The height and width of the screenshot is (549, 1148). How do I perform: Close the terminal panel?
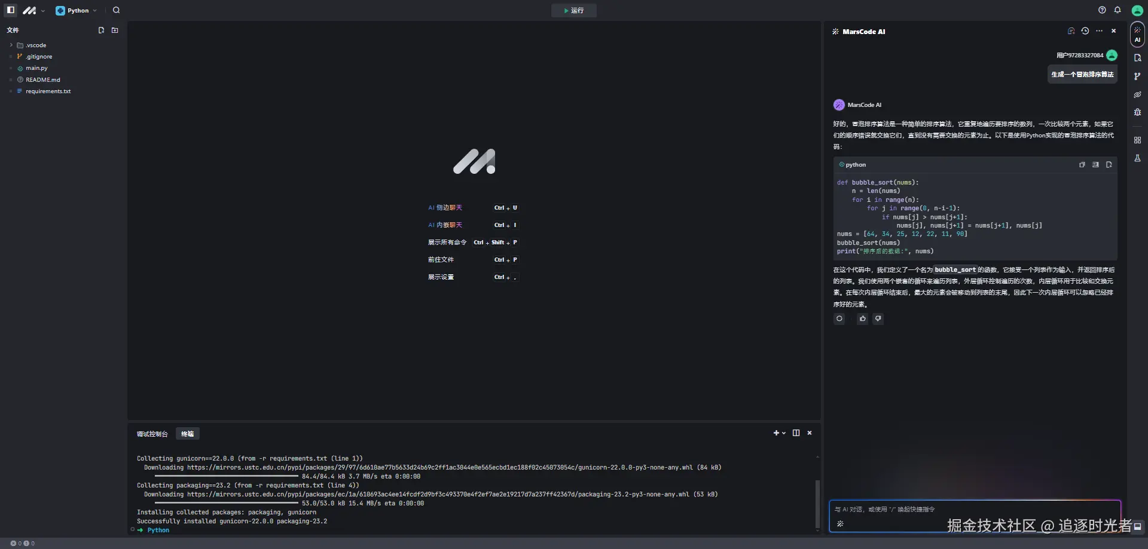click(810, 433)
